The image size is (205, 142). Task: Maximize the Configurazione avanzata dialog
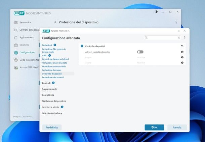179,31
